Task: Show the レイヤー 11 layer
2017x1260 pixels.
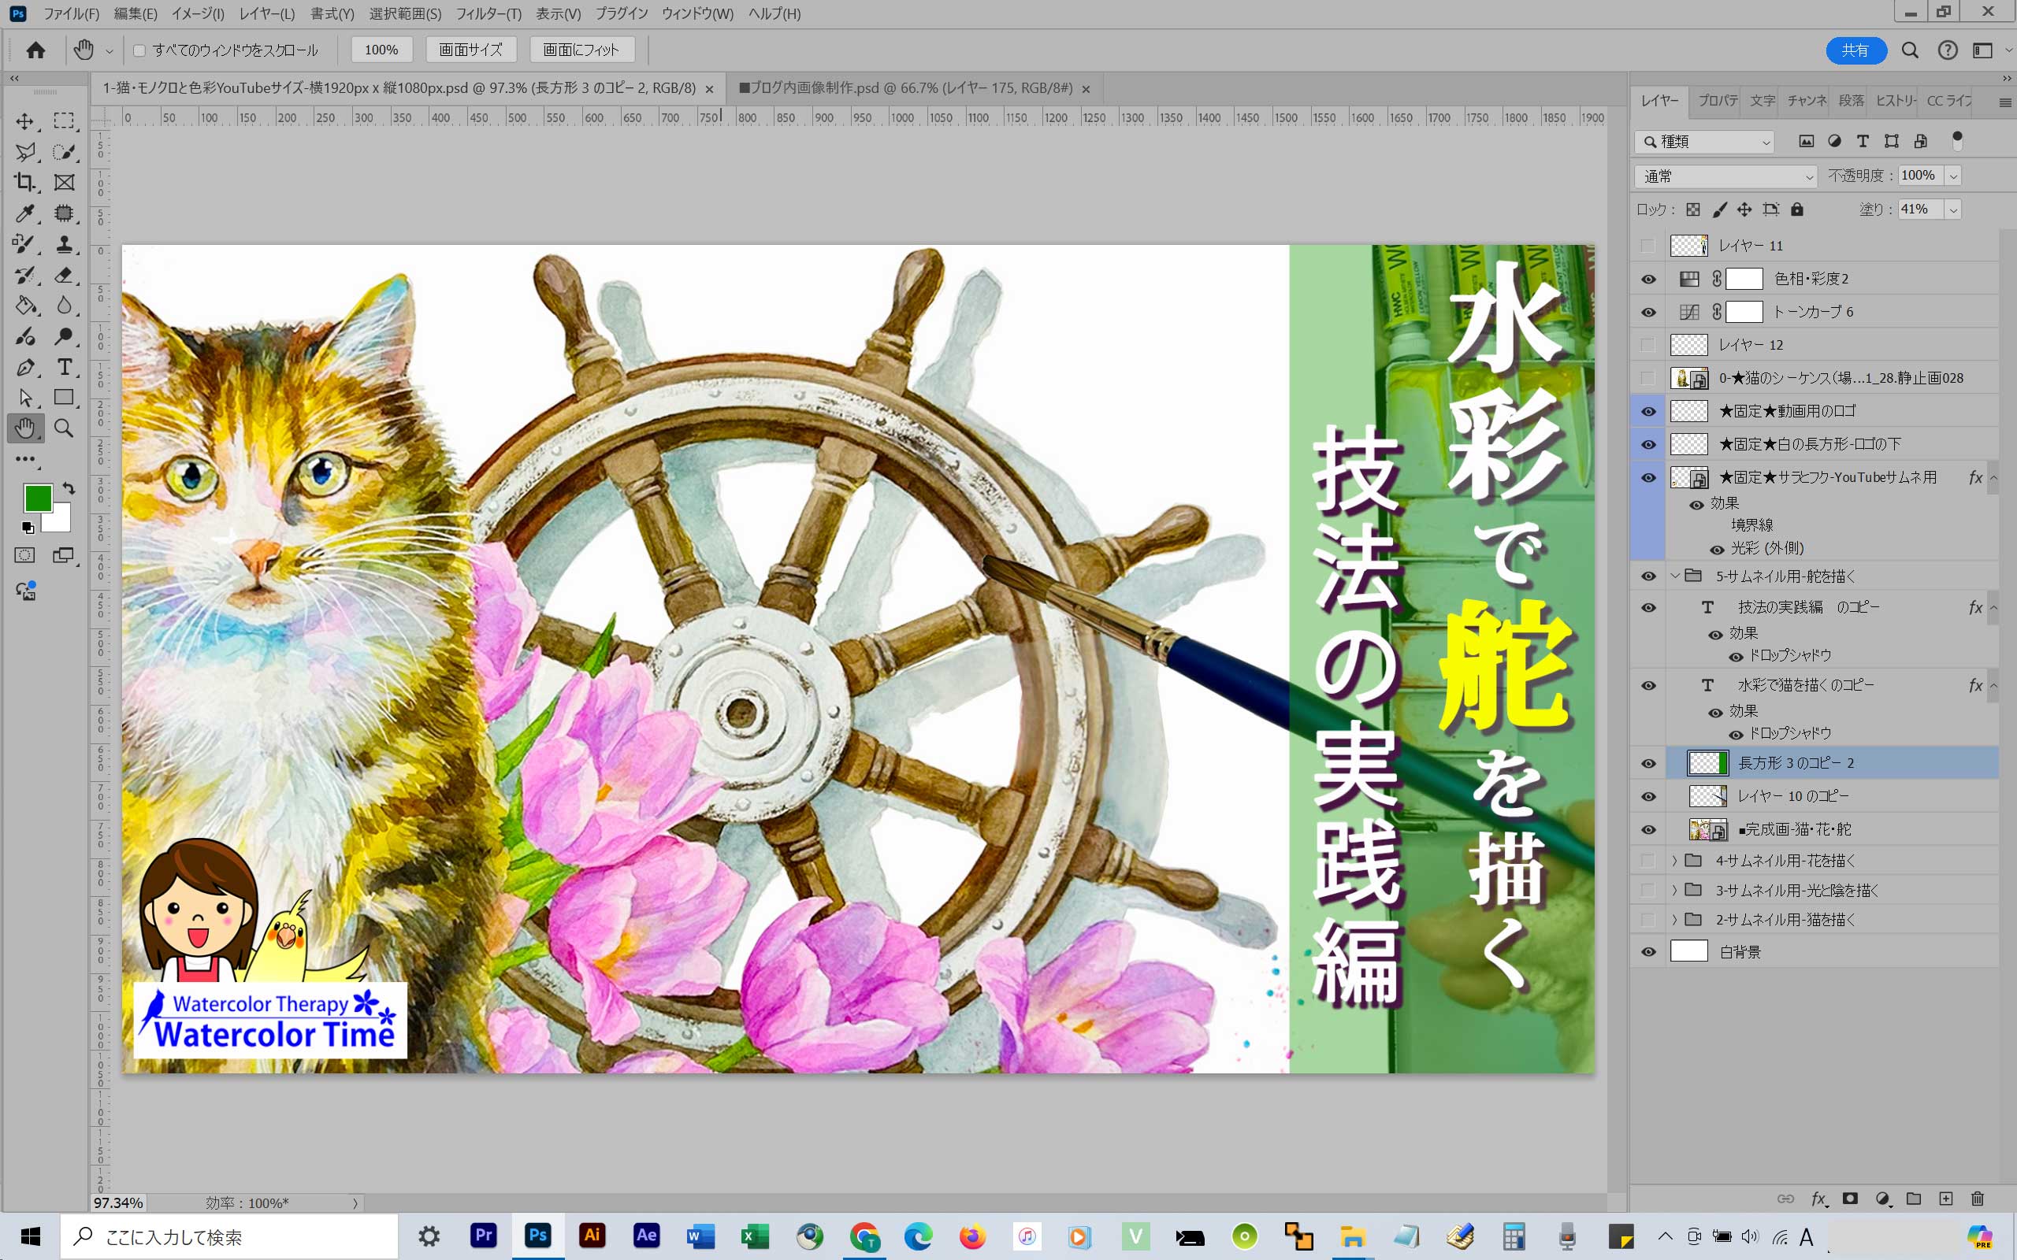Action: click(x=1648, y=246)
